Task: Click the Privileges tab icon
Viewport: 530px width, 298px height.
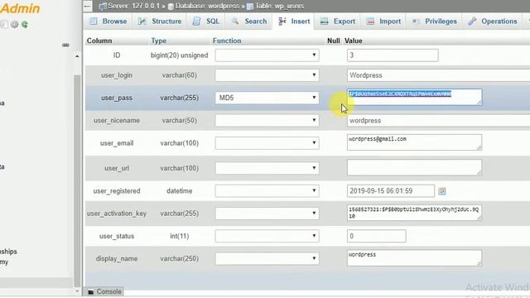Action: point(416,22)
